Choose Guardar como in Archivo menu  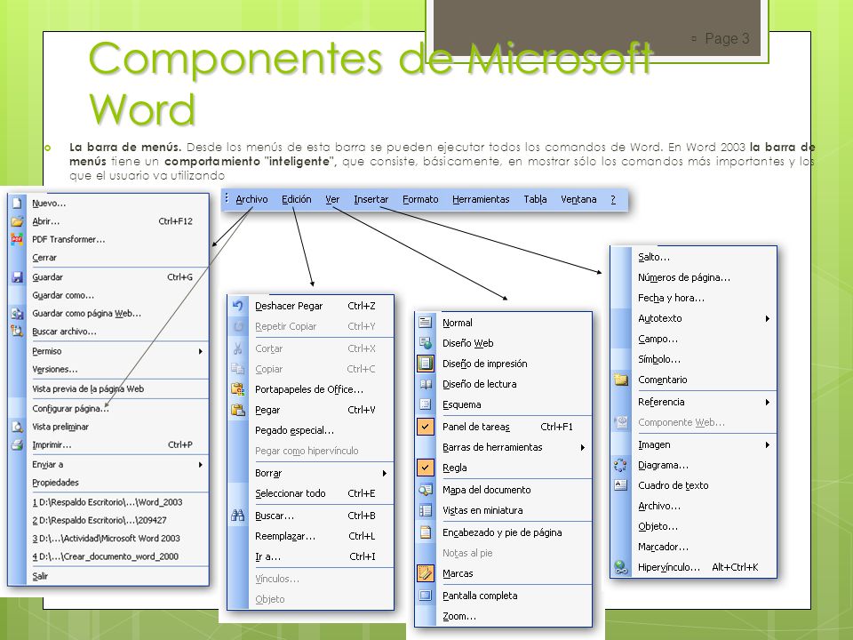[63, 295]
